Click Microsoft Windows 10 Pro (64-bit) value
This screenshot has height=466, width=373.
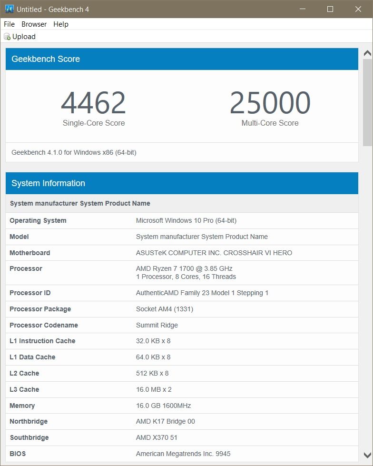[186, 220]
